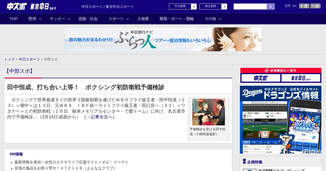Click the 【中部スポ】 section heading
The image size is (326, 171).
[19, 71]
